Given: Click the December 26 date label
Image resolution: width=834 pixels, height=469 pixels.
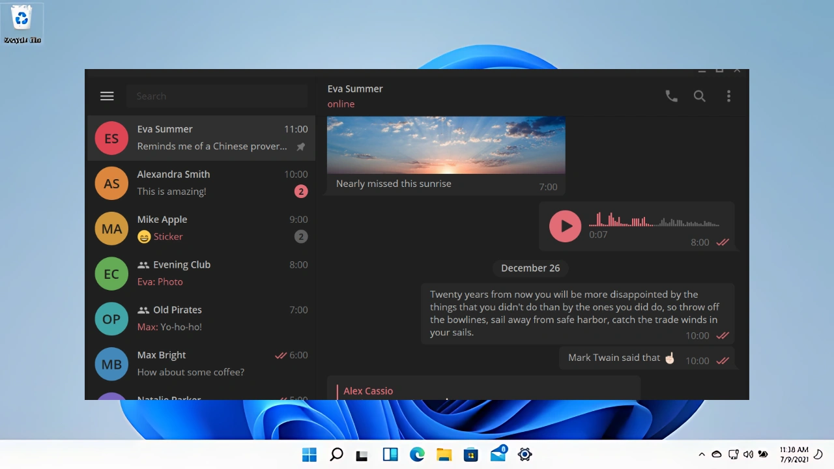Looking at the screenshot, I should click(x=530, y=268).
